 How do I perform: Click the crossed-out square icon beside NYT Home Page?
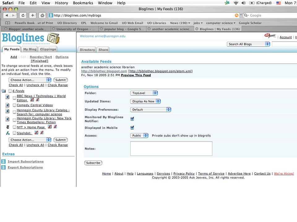tap(49, 127)
